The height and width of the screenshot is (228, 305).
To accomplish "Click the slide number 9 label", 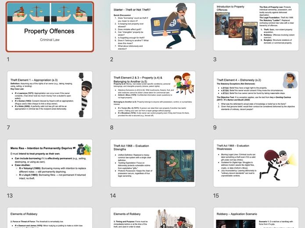I will [x=215, y=127].
